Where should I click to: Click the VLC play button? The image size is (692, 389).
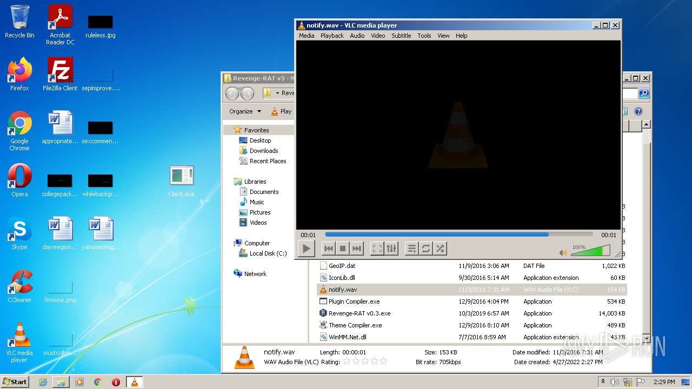click(x=306, y=249)
